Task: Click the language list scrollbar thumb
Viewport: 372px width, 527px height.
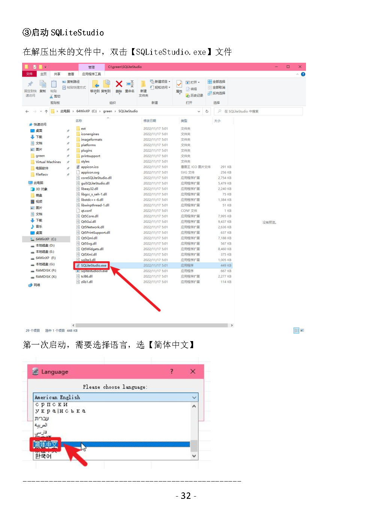Action: click(194, 445)
